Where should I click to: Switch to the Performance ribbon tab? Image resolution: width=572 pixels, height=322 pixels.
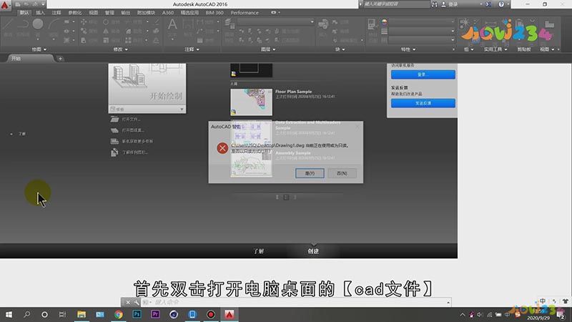pyautogui.click(x=245, y=13)
